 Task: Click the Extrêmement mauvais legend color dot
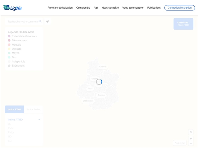click(9, 36)
